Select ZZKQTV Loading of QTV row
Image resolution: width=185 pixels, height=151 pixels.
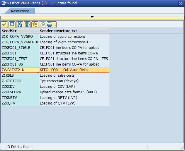(x=20, y=103)
